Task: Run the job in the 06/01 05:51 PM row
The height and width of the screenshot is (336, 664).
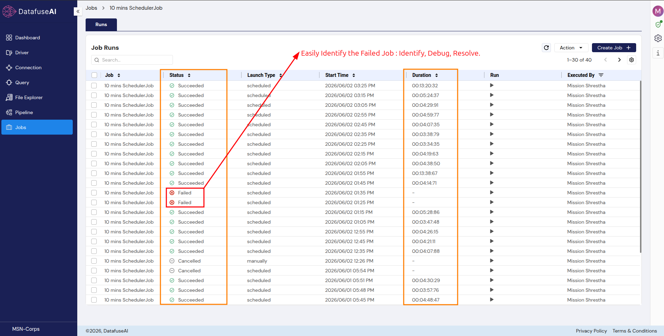Action: coord(492,280)
